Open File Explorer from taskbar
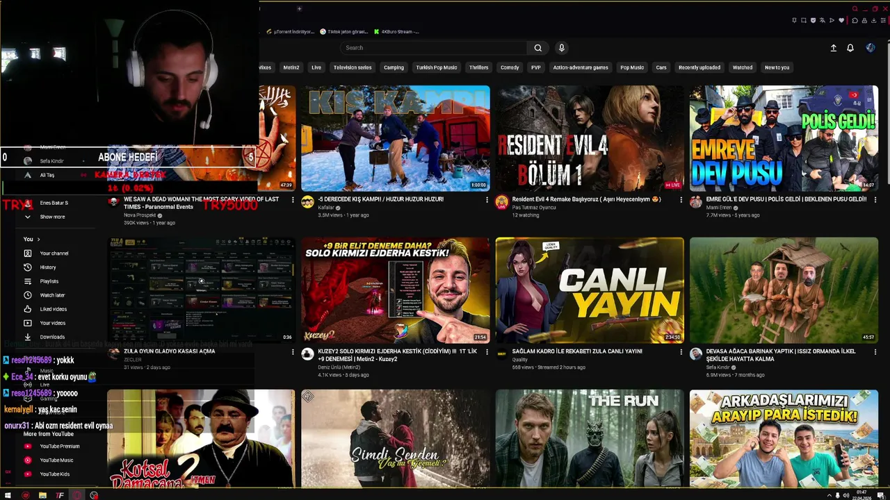Image resolution: width=890 pixels, height=500 pixels. tap(42, 495)
